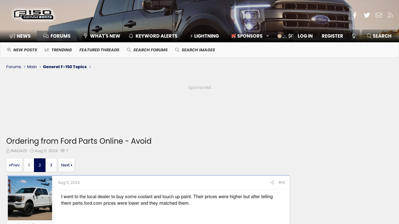399x224 pixels.
Task: Click the thread title Ordering from Ford Parts Online
Action: click(x=79, y=141)
